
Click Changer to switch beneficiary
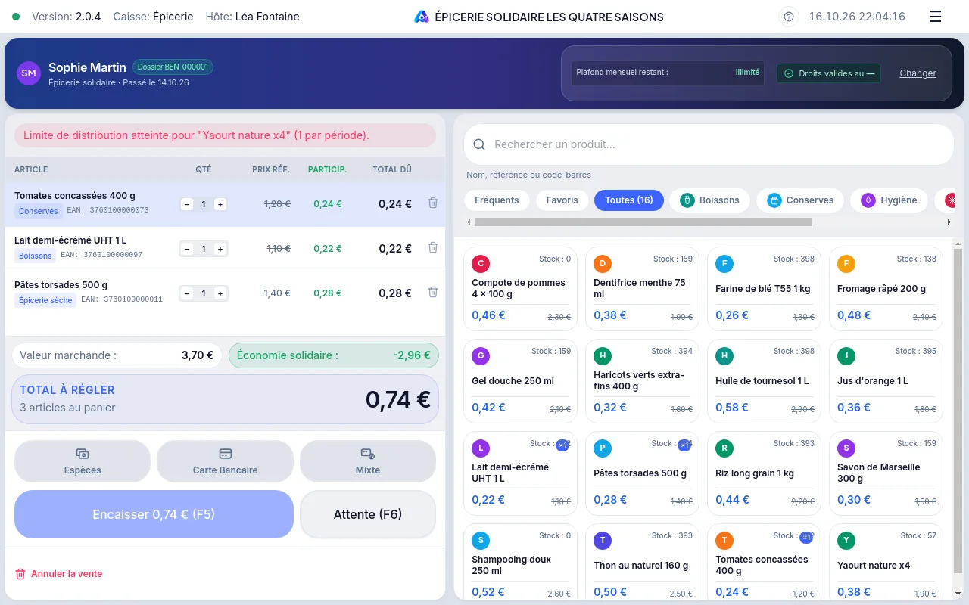[918, 73]
